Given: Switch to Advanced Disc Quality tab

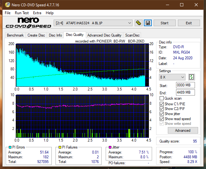Looking at the screenshot, I should 104,35.
